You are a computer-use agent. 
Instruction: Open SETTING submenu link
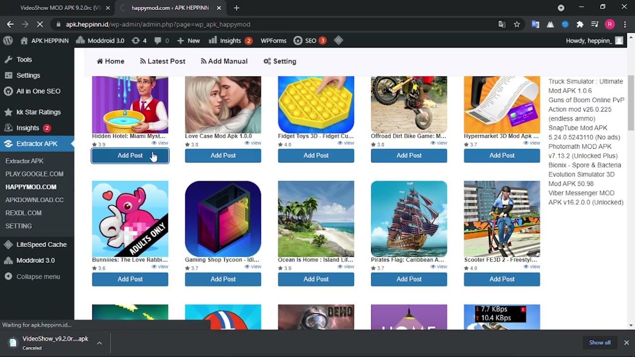point(18,226)
